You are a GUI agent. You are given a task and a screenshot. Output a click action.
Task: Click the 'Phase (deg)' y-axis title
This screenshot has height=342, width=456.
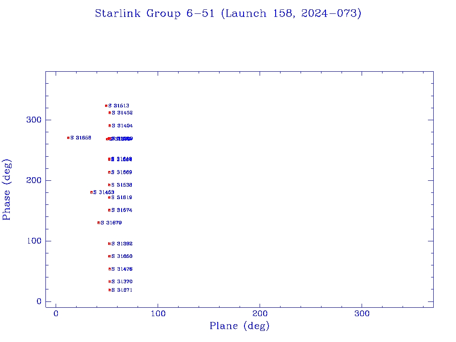pyautogui.click(x=6, y=190)
